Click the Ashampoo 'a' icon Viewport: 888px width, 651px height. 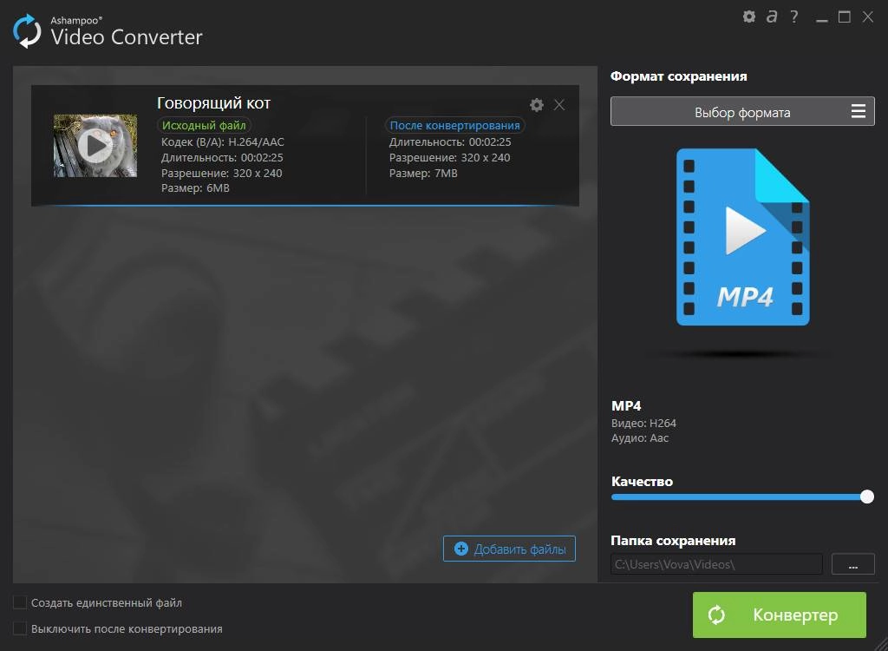point(771,16)
